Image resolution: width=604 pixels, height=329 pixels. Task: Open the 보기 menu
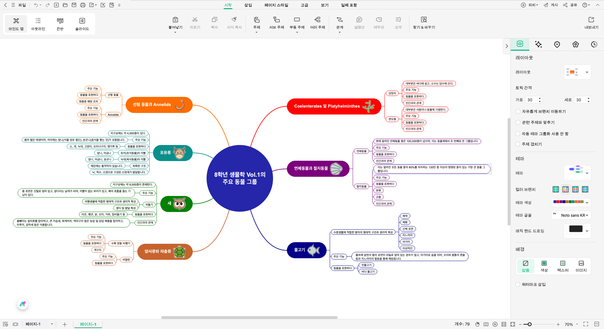[x=324, y=5]
